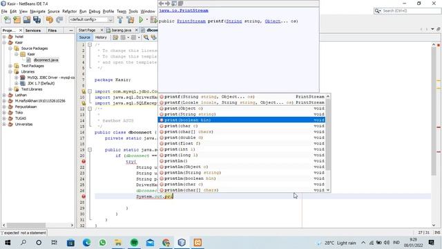The image size is (442, 249).
Task: Toggle the editor History view button
Action: (x=101, y=37)
